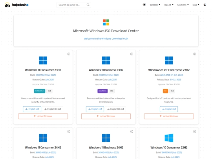Click Windows 11 Consumer 23H2 logo
The image size is (212, 159).
tap(43, 60)
